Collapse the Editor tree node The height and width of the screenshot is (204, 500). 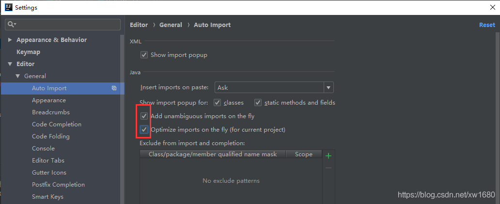[10, 64]
